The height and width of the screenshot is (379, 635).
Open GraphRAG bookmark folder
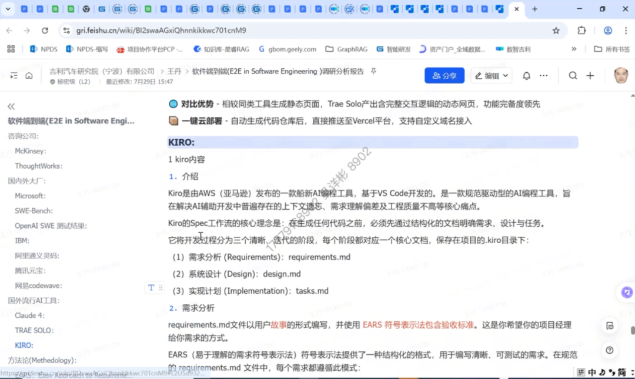tap(347, 49)
